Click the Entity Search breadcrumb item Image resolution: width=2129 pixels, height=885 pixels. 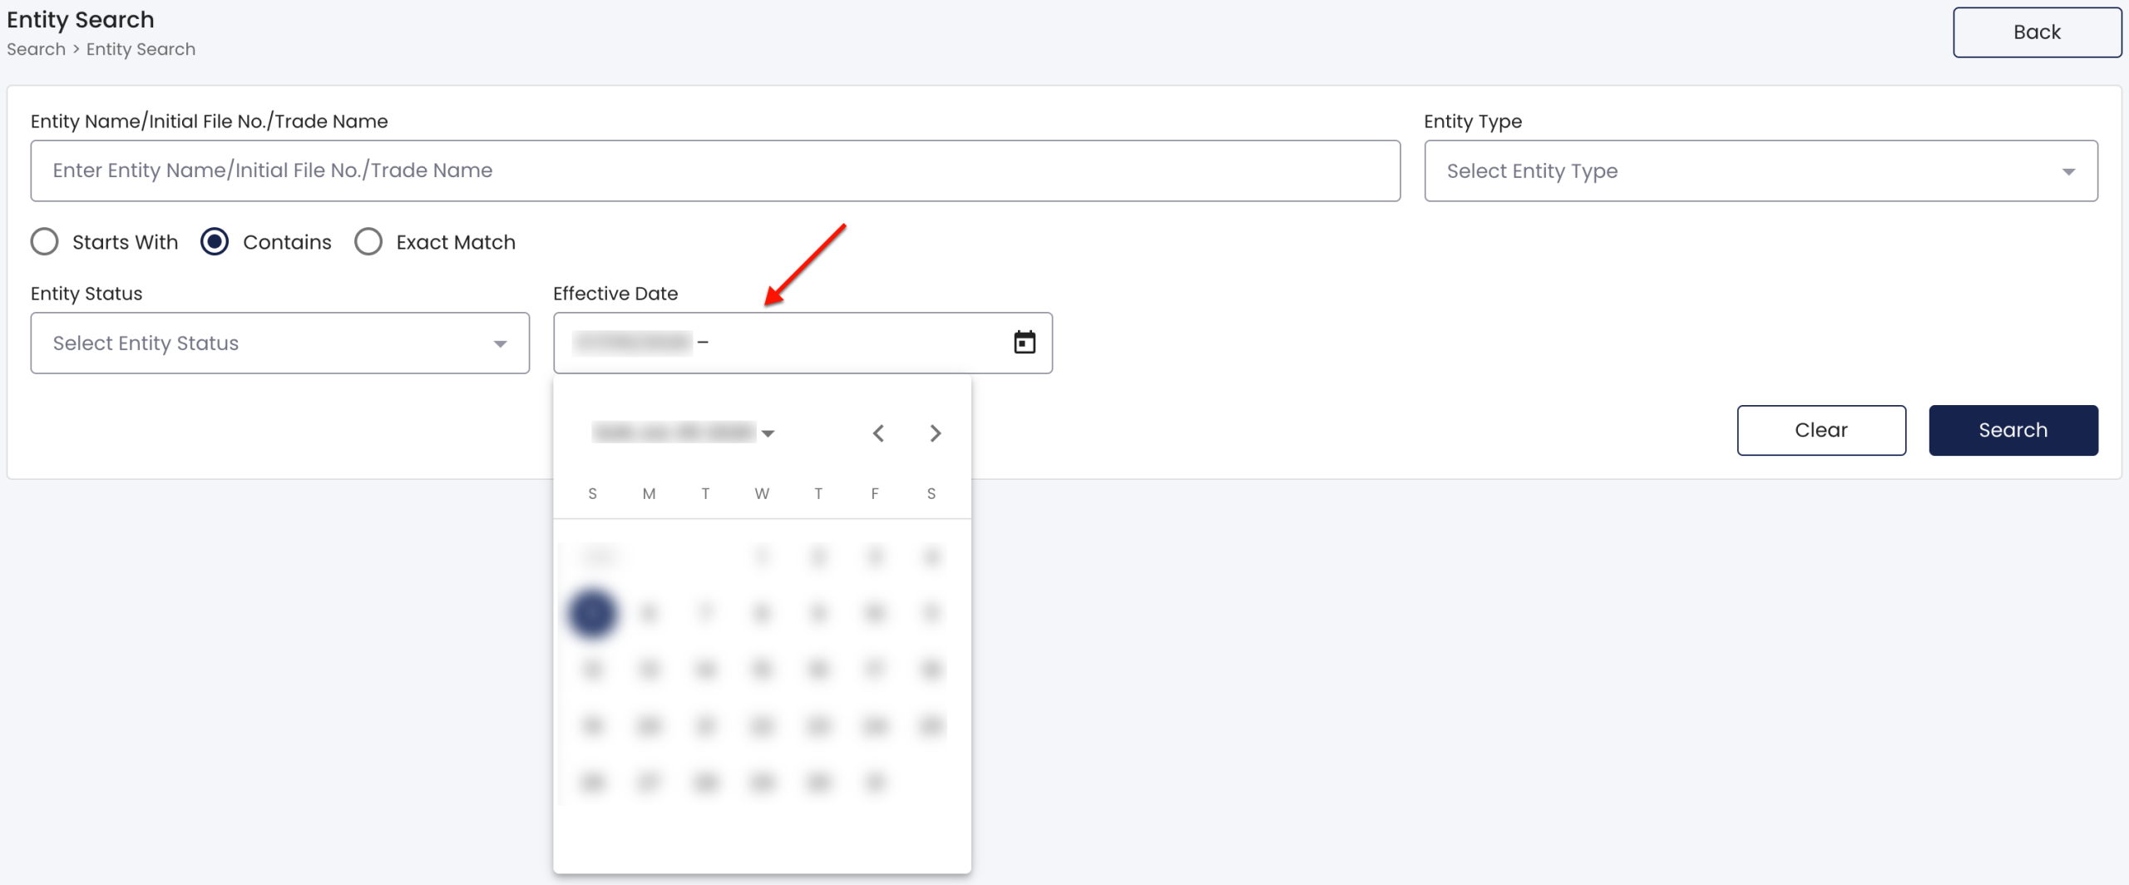141,49
